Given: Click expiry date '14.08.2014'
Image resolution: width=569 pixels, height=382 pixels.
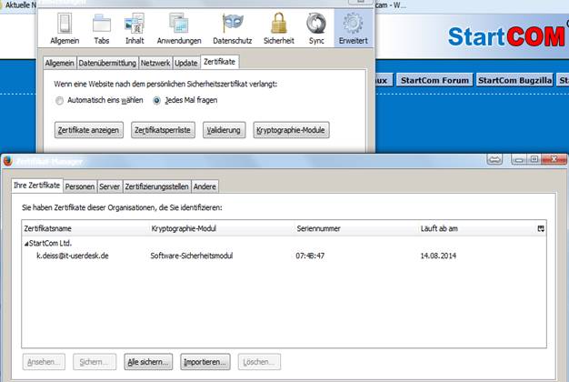Looking at the screenshot, I should (438, 256).
